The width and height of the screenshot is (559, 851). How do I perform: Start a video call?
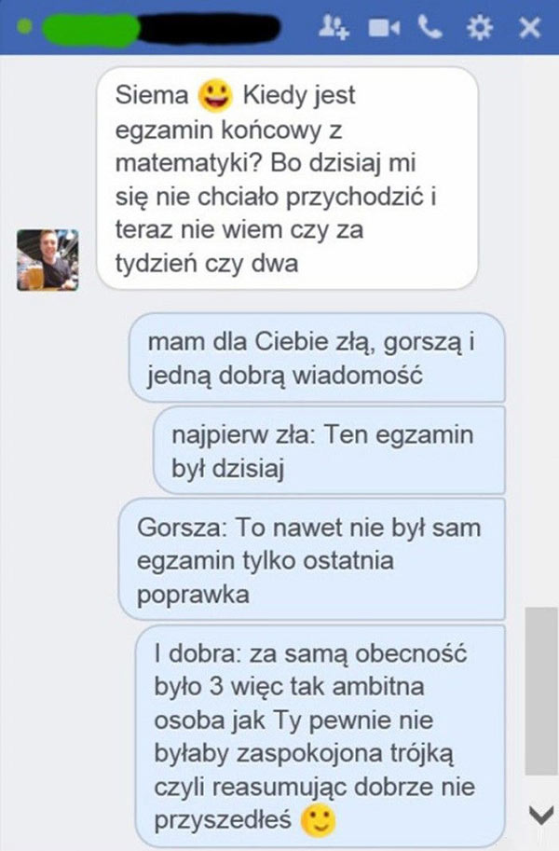click(x=384, y=27)
